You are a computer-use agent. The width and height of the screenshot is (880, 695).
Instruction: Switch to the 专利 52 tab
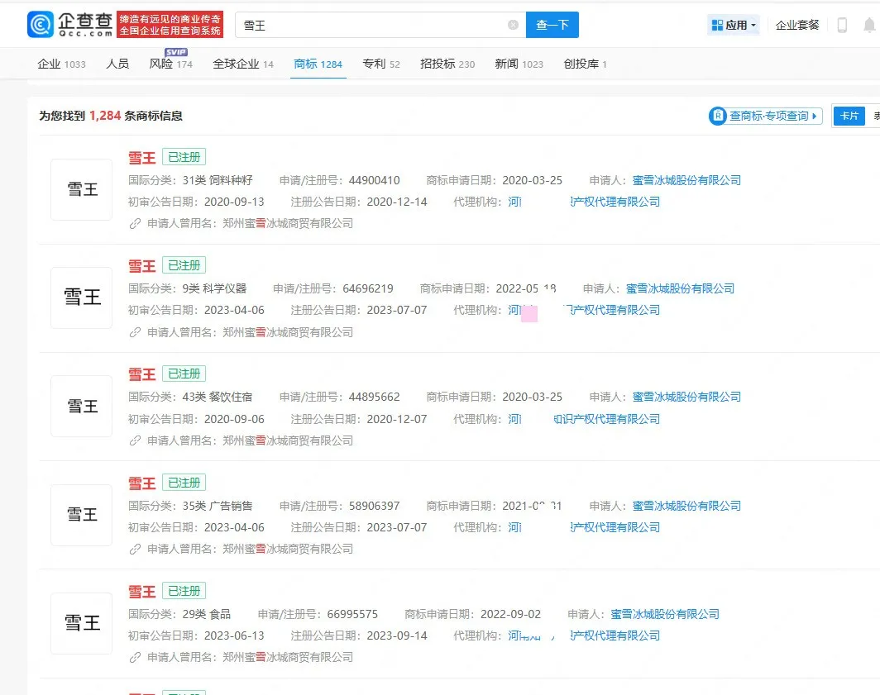381,64
